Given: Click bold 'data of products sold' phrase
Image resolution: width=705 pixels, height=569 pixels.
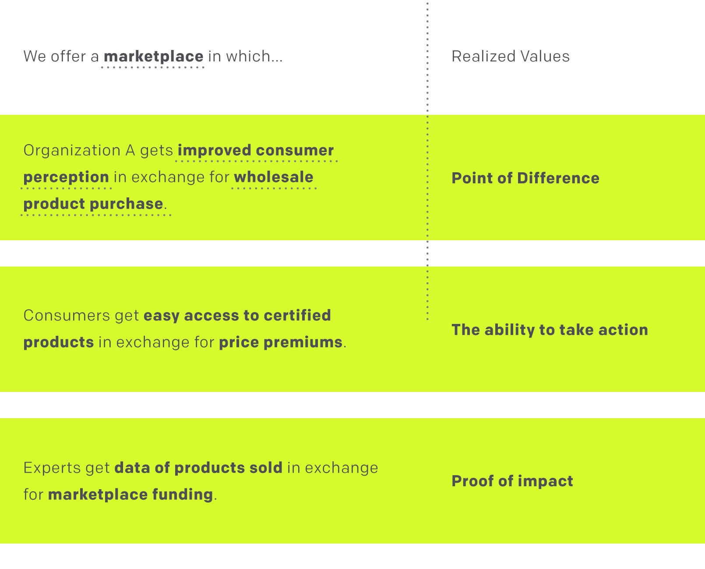Looking at the screenshot, I should [198, 468].
